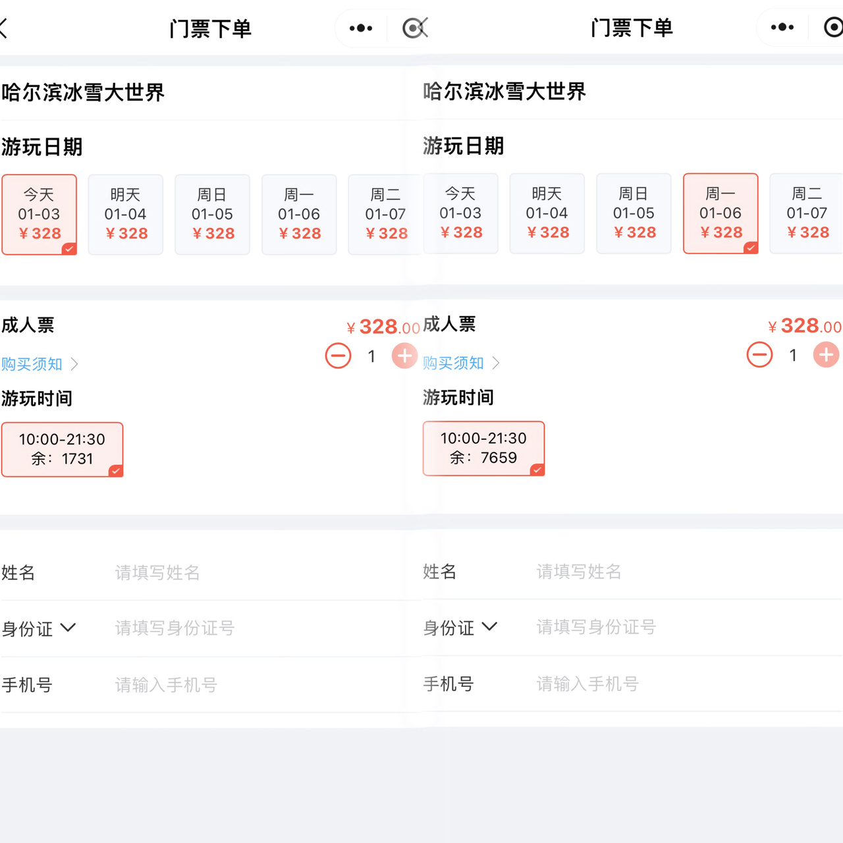The width and height of the screenshot is (843, 843).
Task: Open 购买须知 link on left screen
Action: 40,364
